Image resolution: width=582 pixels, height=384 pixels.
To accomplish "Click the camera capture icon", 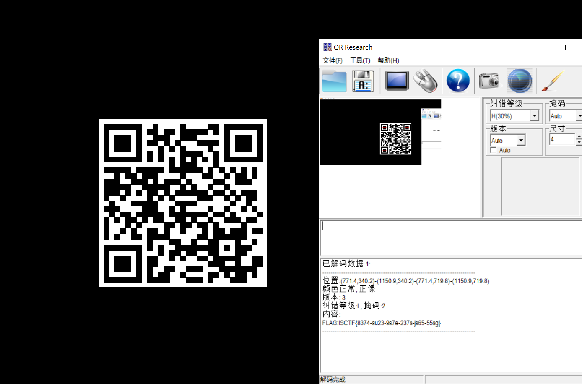I will (489, 81).
